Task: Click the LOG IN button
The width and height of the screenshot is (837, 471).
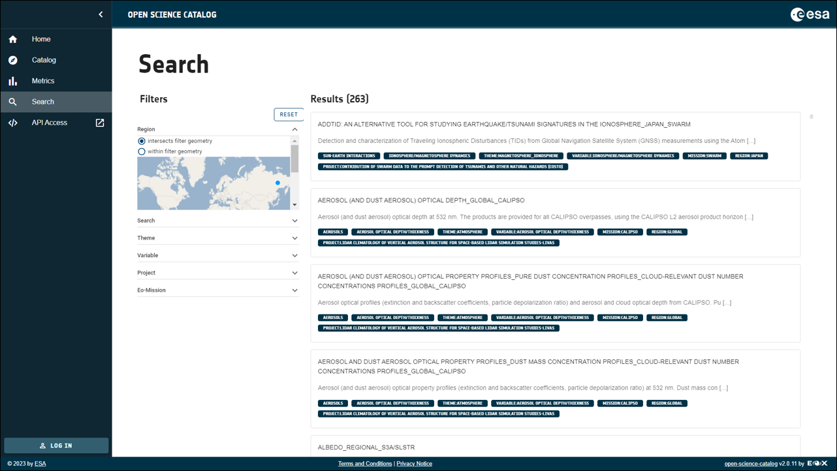Action: pos(56,446)
